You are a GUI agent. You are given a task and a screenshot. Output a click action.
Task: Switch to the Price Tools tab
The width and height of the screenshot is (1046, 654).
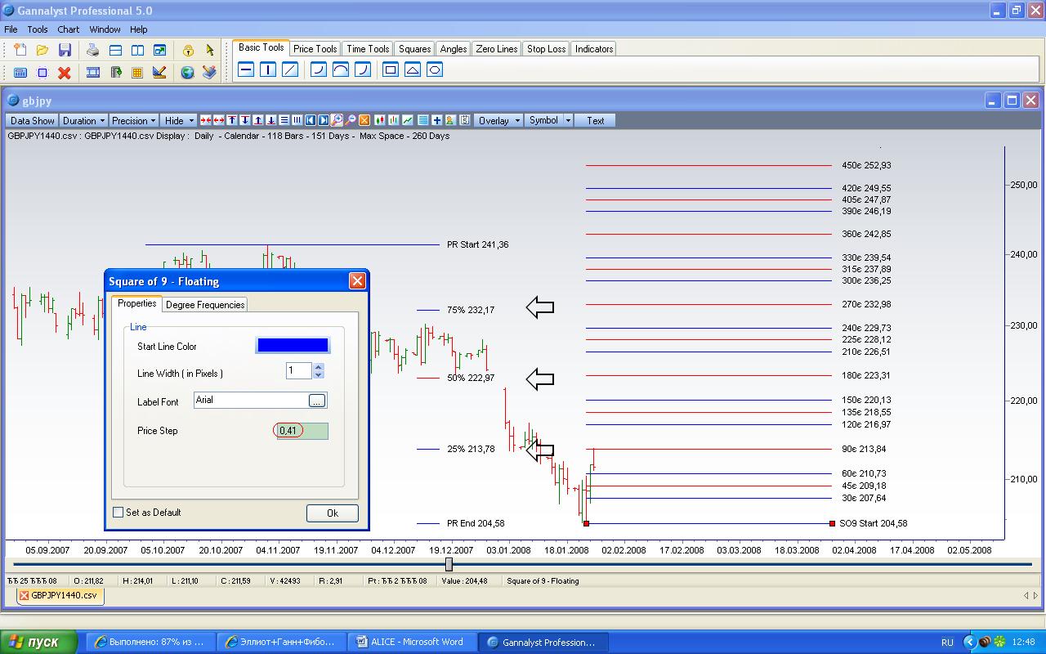coord(315,49)
